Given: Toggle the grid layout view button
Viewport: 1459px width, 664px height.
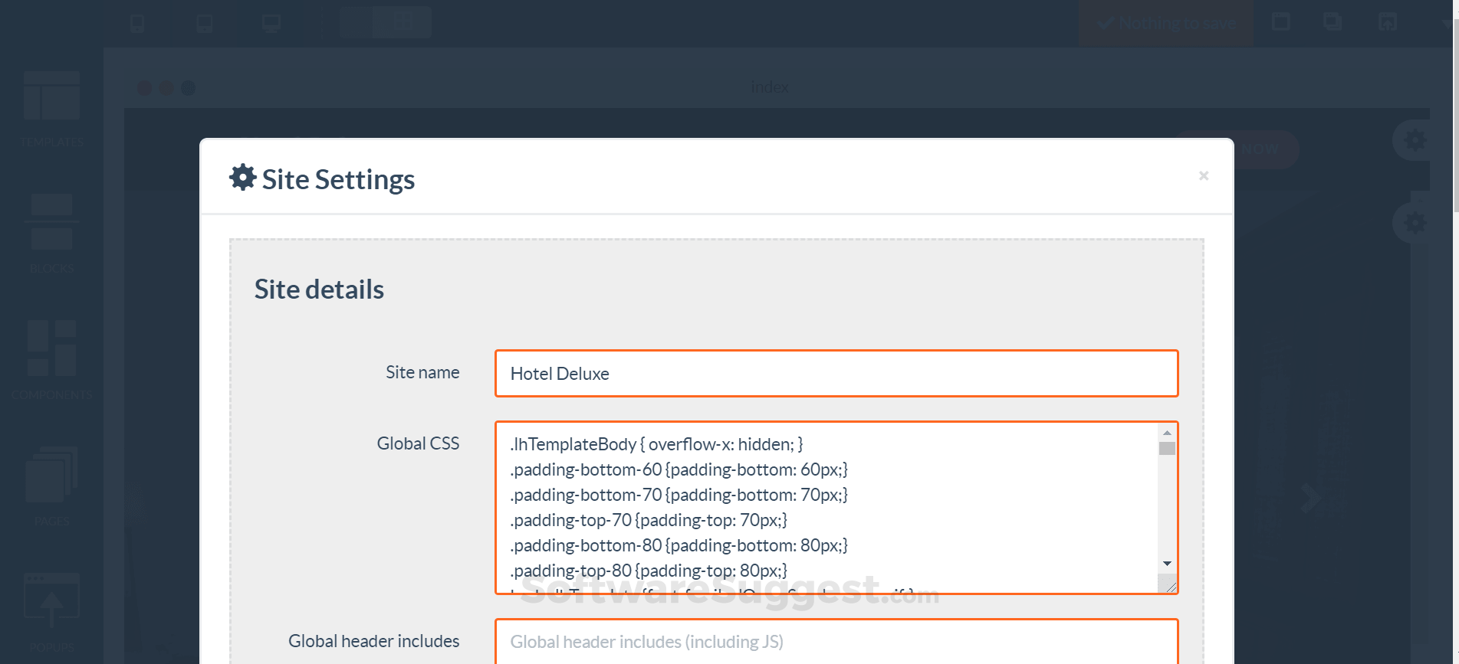Looking at the screenshot, I should coord(403,21).
